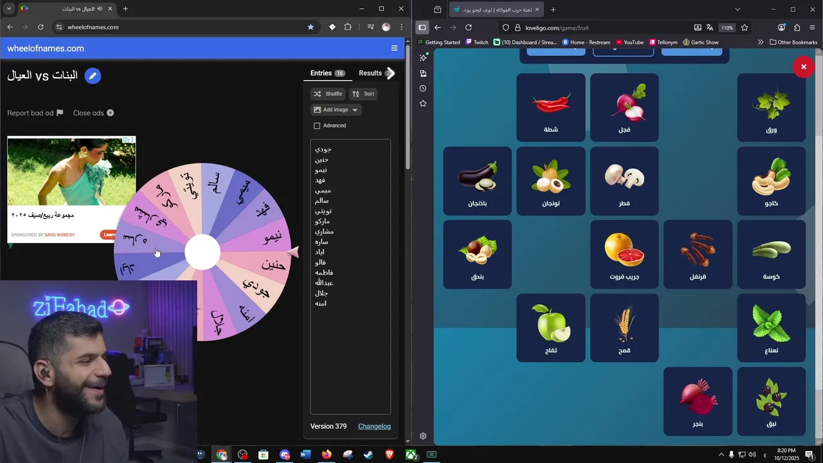
Task: Select the جريب فروت grapefruit card
Action: click(x=624, y=255)
